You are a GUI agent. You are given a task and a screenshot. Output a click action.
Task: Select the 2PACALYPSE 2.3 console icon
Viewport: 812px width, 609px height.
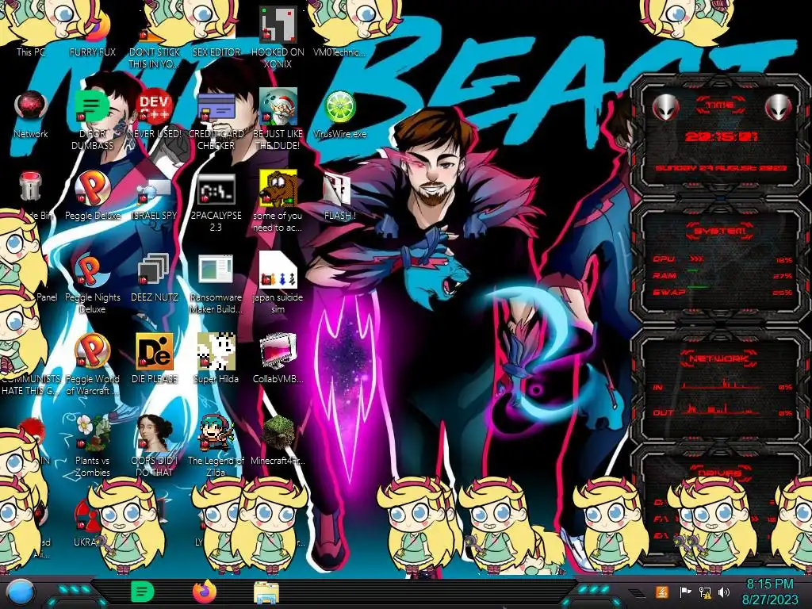click(x=216, y=203)
